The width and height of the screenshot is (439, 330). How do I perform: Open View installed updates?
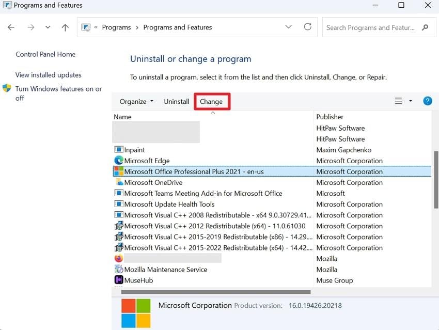[x=48, y=74]
